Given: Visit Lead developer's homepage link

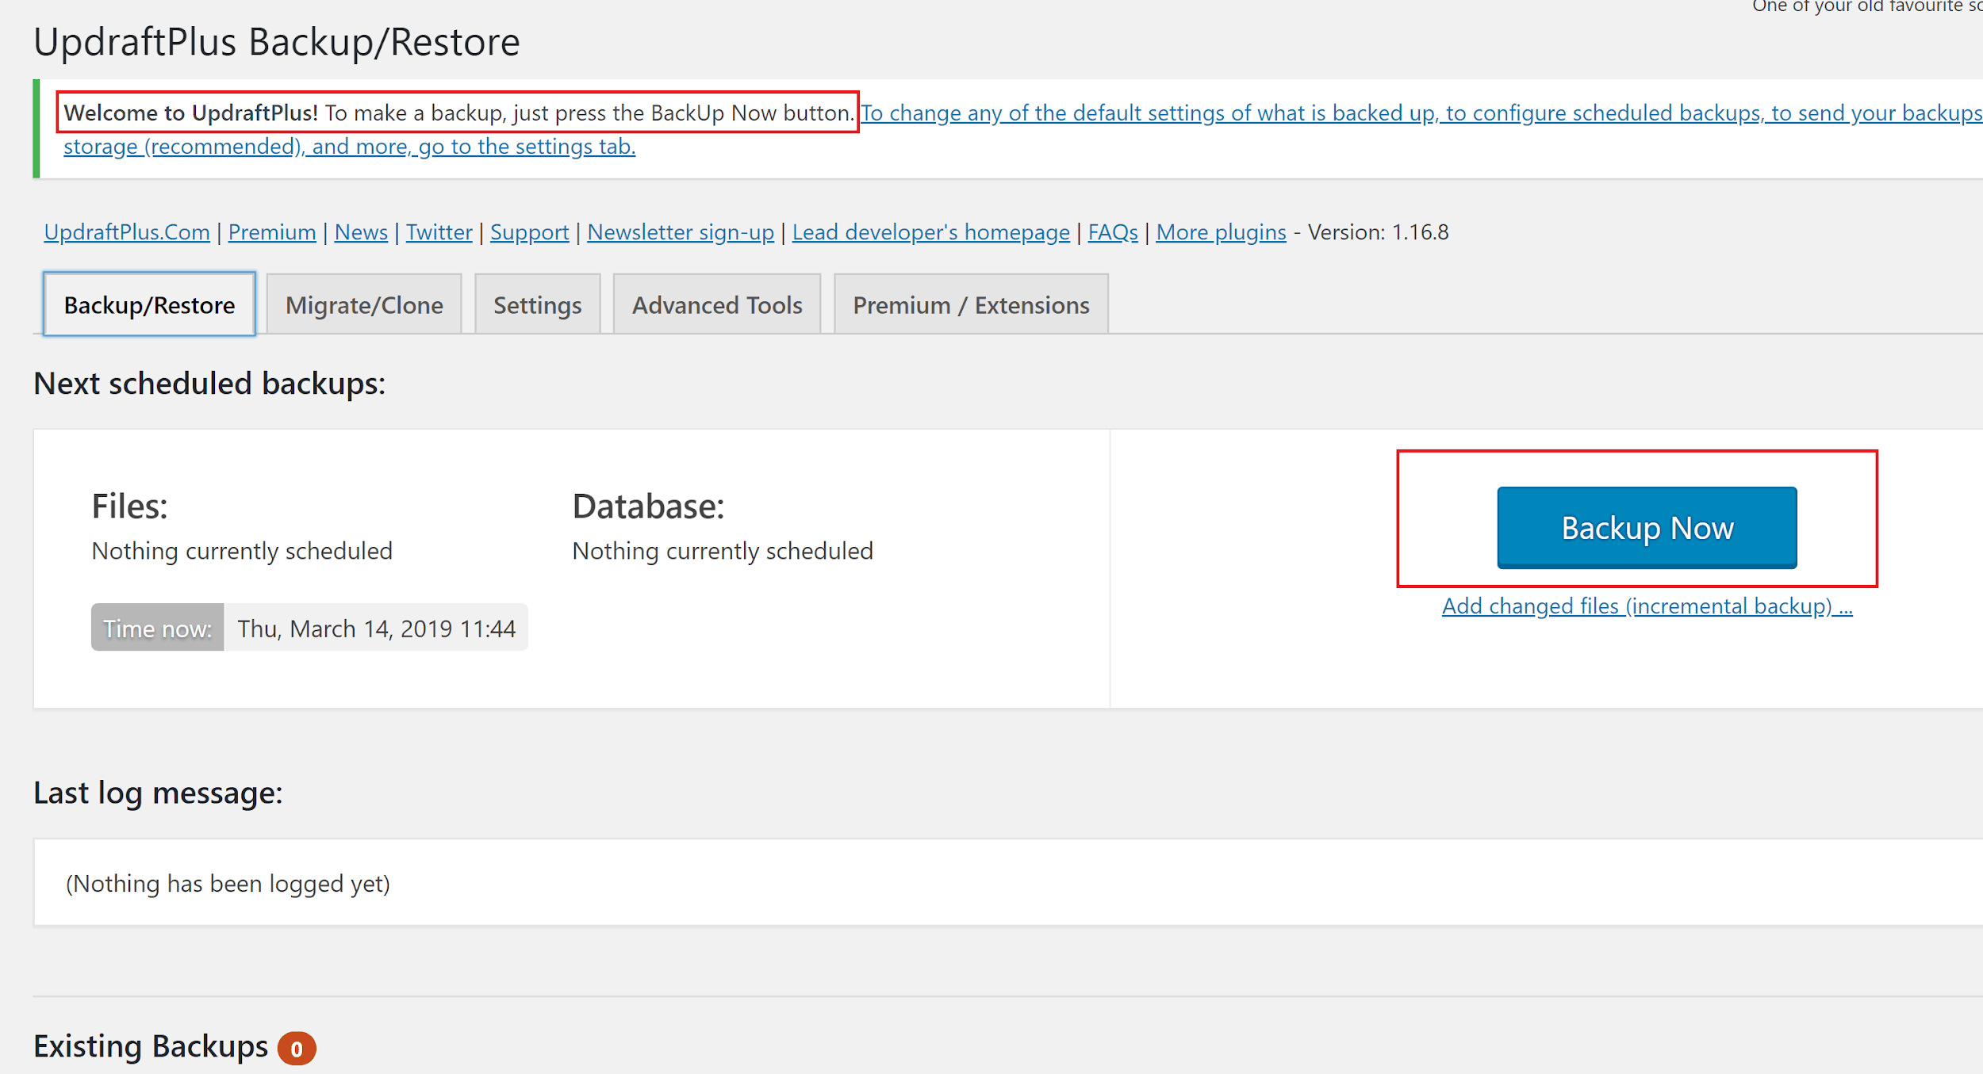Looking at the screenshot, I should (x=930, y=232).
